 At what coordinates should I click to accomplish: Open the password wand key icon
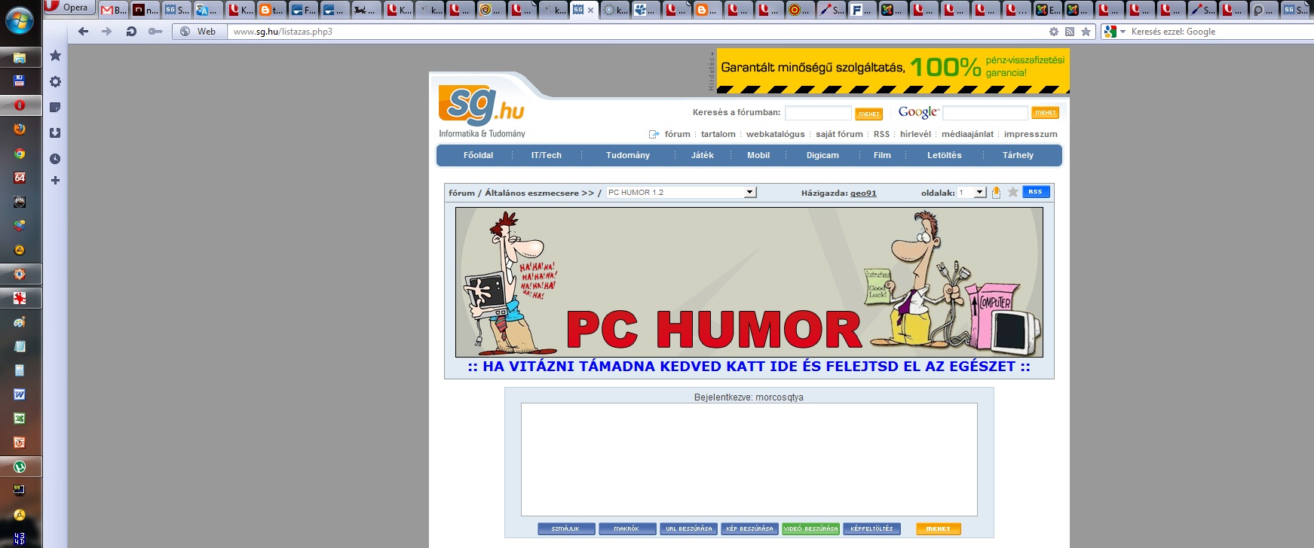click(155, 32)
